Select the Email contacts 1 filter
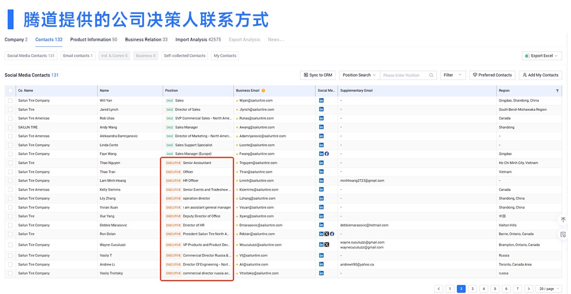The image size is (571, 294). click(x=77, y=56)
